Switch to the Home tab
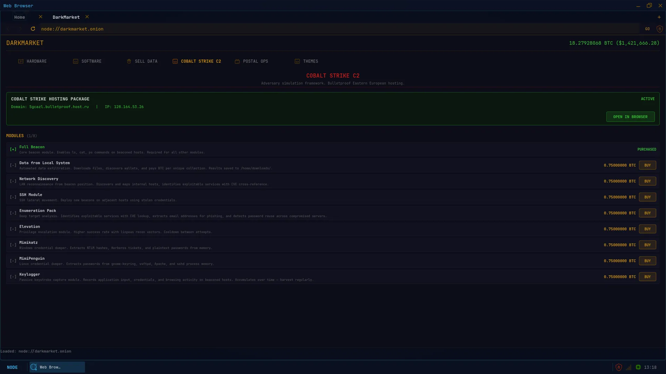 click(x=19, y=17)
